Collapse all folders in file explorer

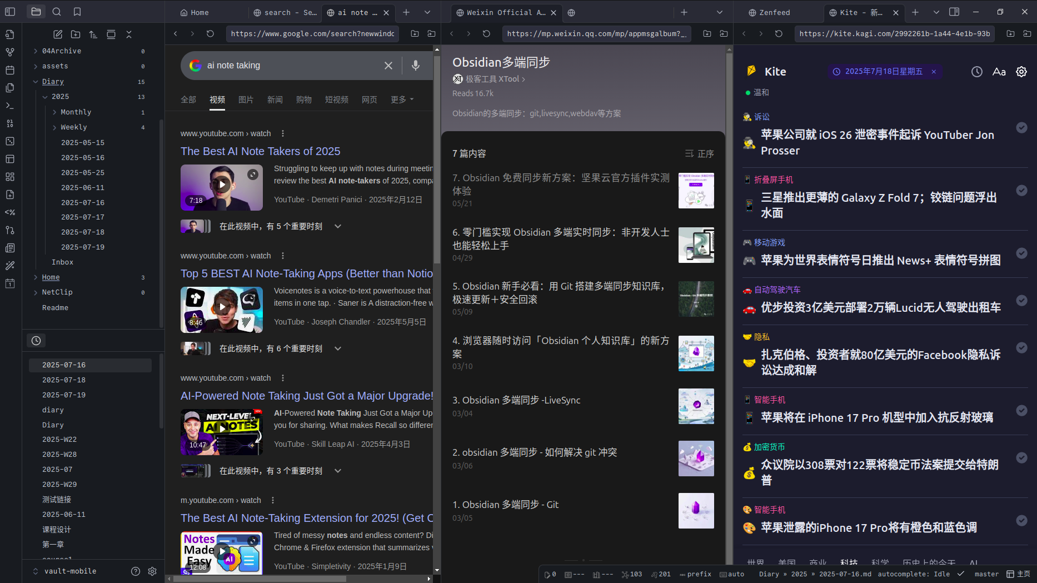(x=129, y=34)
